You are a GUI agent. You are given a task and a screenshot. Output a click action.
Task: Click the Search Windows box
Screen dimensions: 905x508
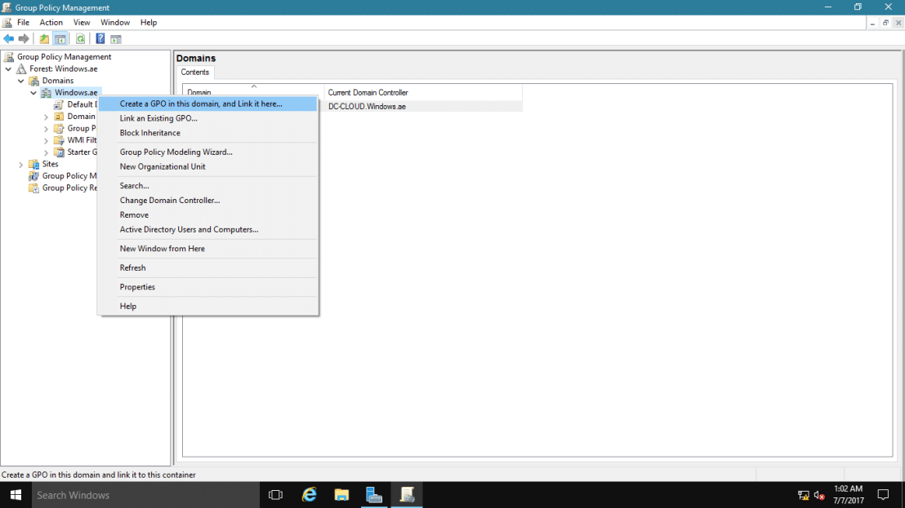coord(145,495)
